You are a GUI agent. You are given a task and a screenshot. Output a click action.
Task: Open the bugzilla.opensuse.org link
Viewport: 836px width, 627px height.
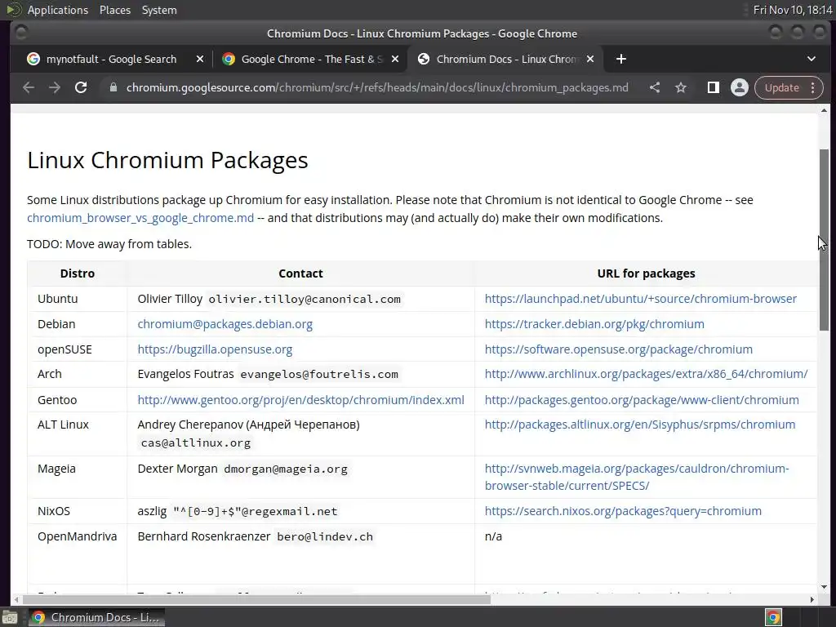215,349
